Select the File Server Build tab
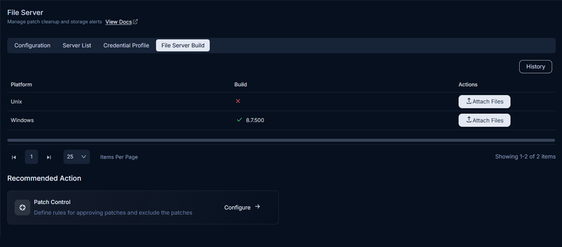 [x=183, y=46]
